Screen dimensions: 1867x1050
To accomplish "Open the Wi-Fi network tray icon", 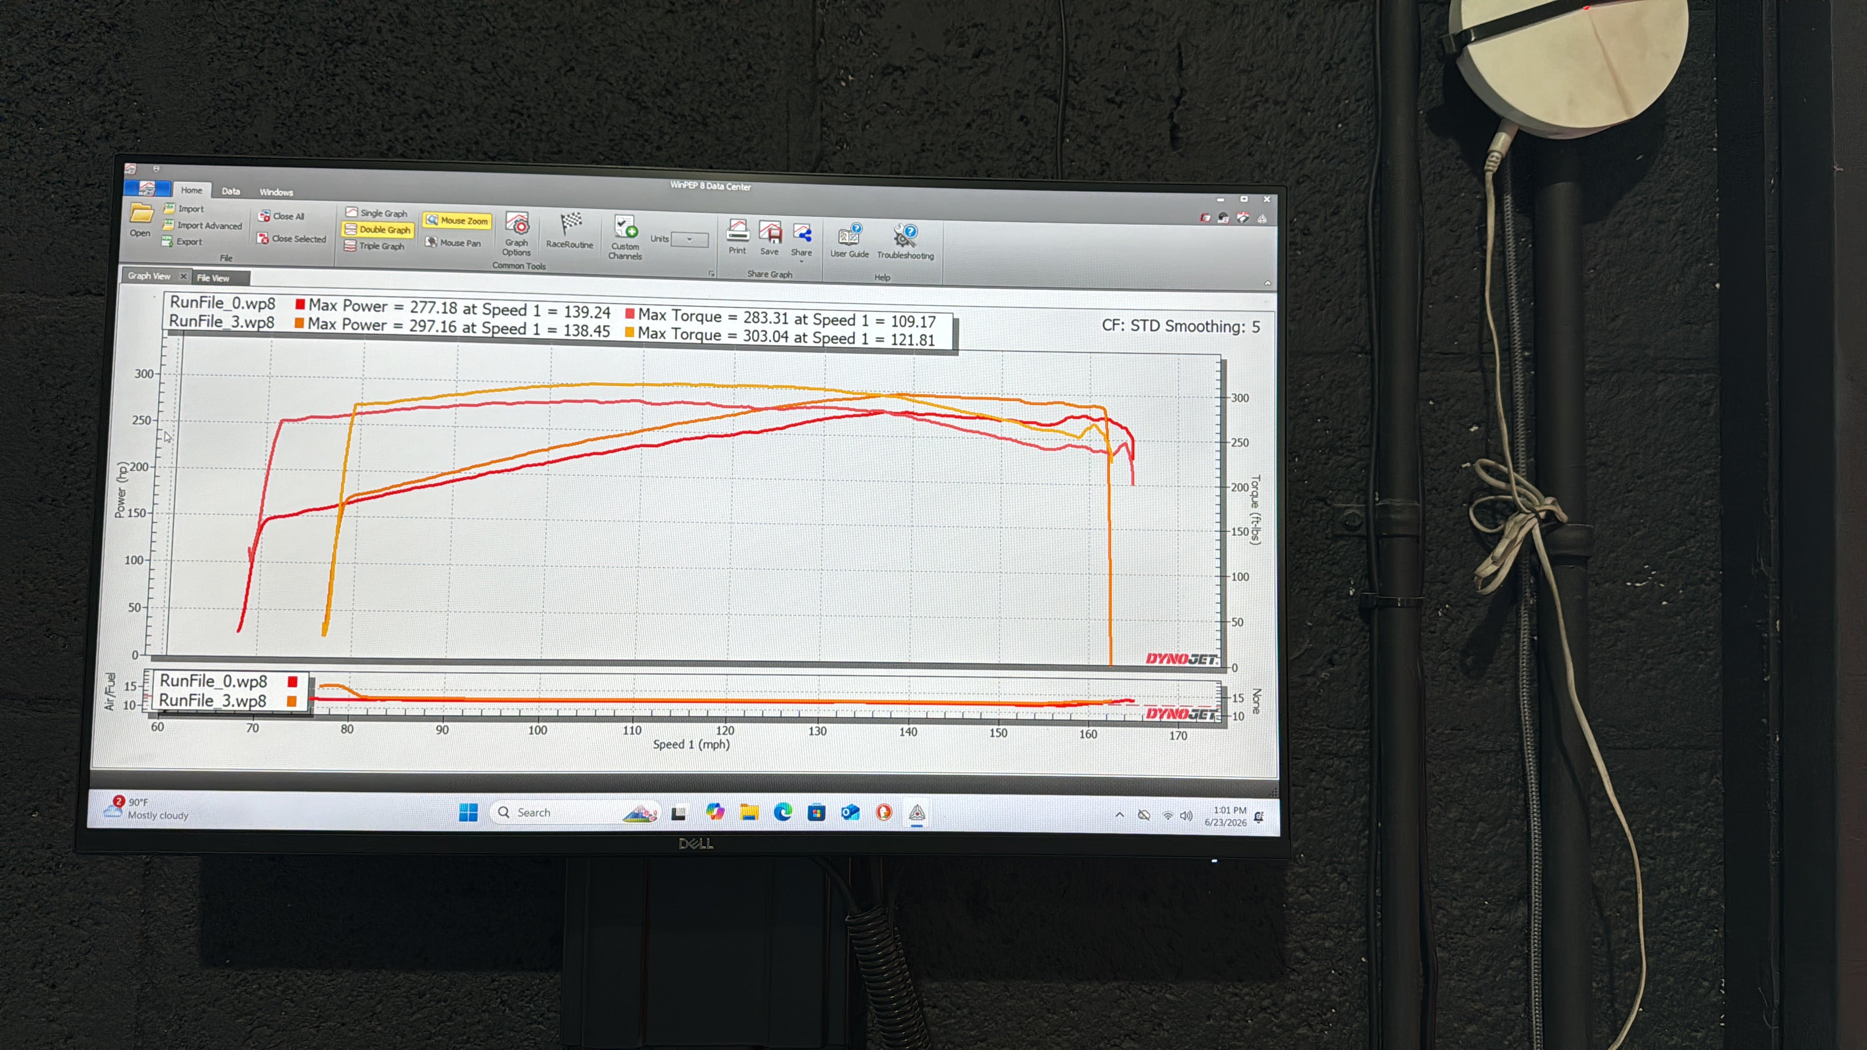I will click(1167, 816).
